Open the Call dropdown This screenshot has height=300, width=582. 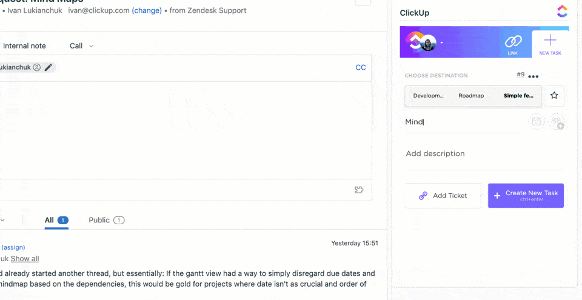(81, 46)
